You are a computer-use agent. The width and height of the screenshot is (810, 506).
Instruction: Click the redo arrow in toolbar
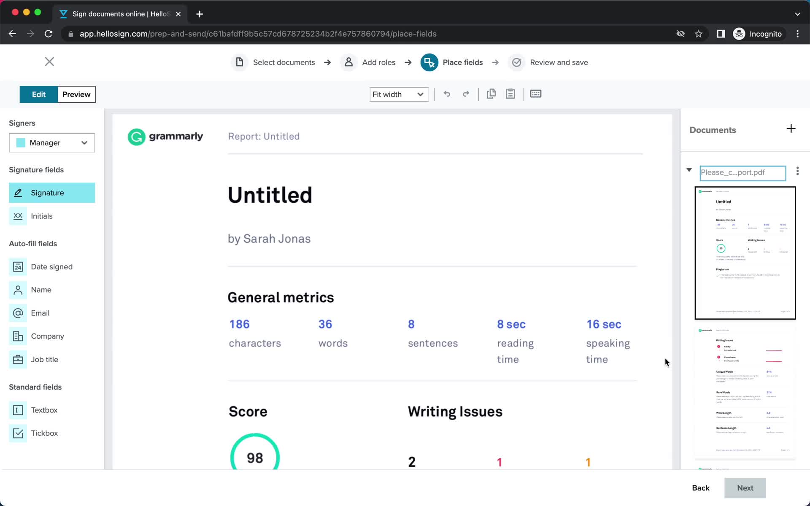coord(466,94)
